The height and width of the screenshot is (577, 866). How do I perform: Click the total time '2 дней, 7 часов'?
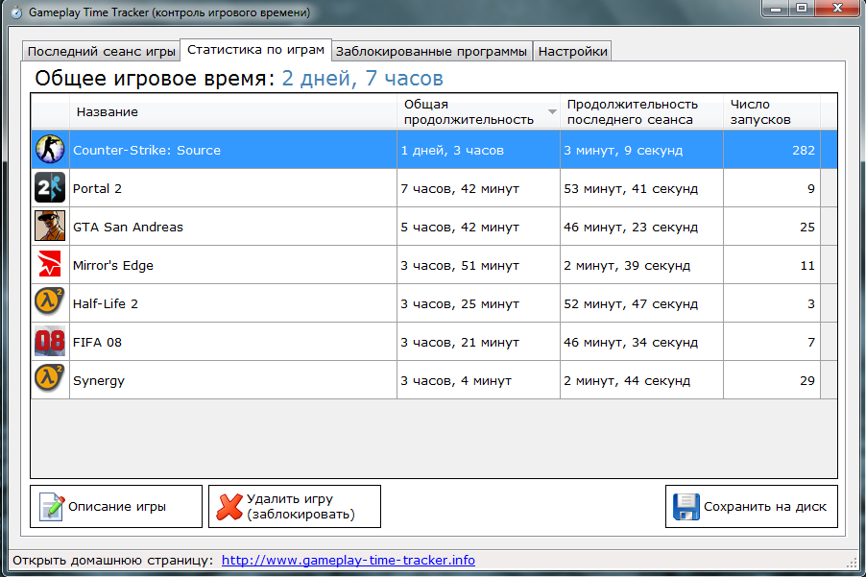click(362, 79)
